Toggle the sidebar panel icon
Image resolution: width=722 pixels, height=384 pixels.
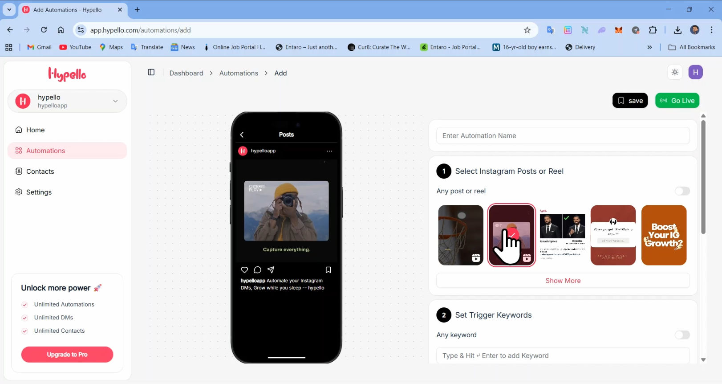[x=151, y=73]
